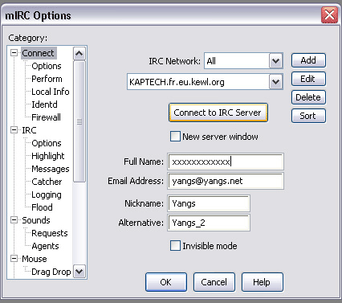Image resolution: width=342 pixels, height=303 pixels.
Task: Collapse the Sounds category node
Action: pyautogui.click(x=14, y=220)
